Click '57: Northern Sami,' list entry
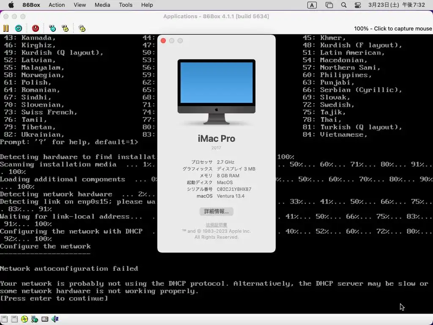The height and width of the screenshot is (325, 433). pos(342,67)
